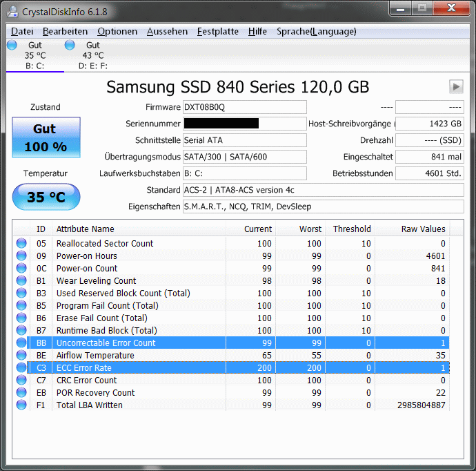The width and height of the screenshot is (476, 471).
Task: Click status icon of CRC Error Count row
Action: [21, 380]
